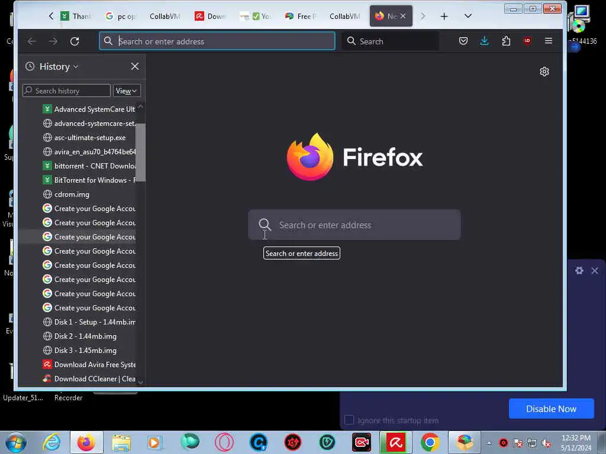
Task: Click history list scroll-down arrow
Action: (x=141, y=382)
